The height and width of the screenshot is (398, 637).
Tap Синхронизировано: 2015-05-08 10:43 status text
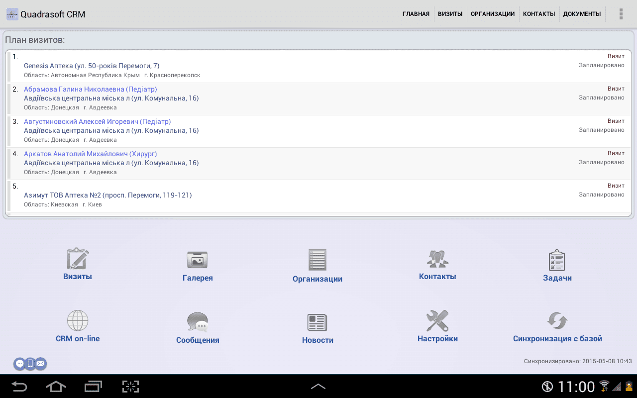click(578, 361)
